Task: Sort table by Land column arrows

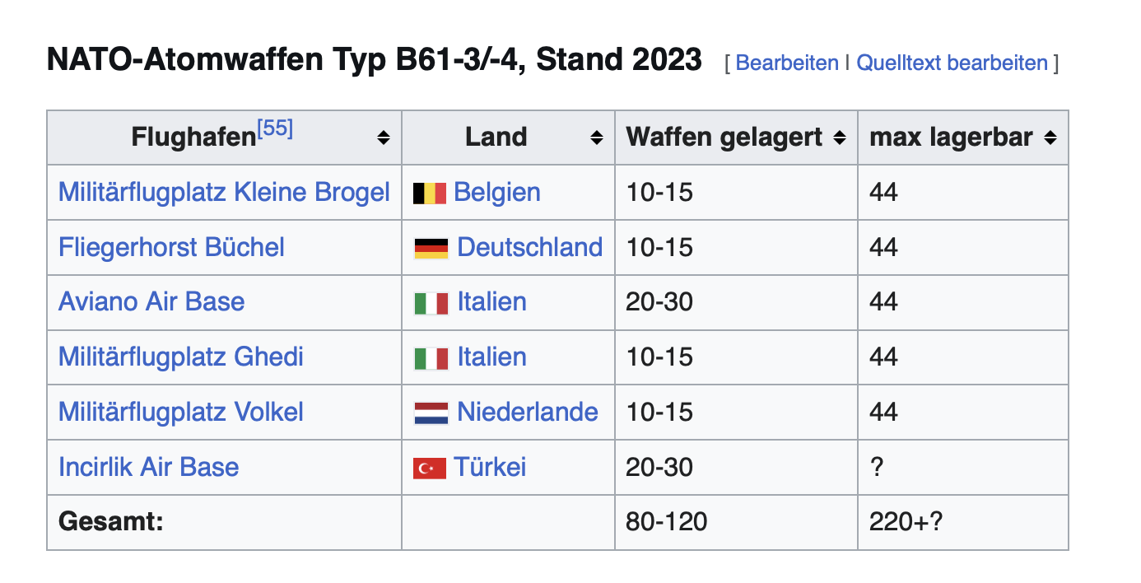Action: (x=597, y=138)
